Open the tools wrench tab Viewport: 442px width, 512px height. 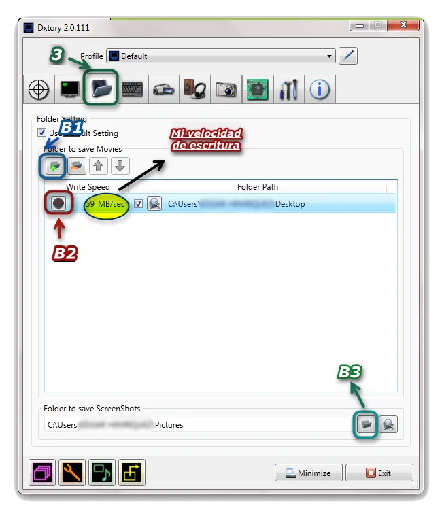(288, 89)
